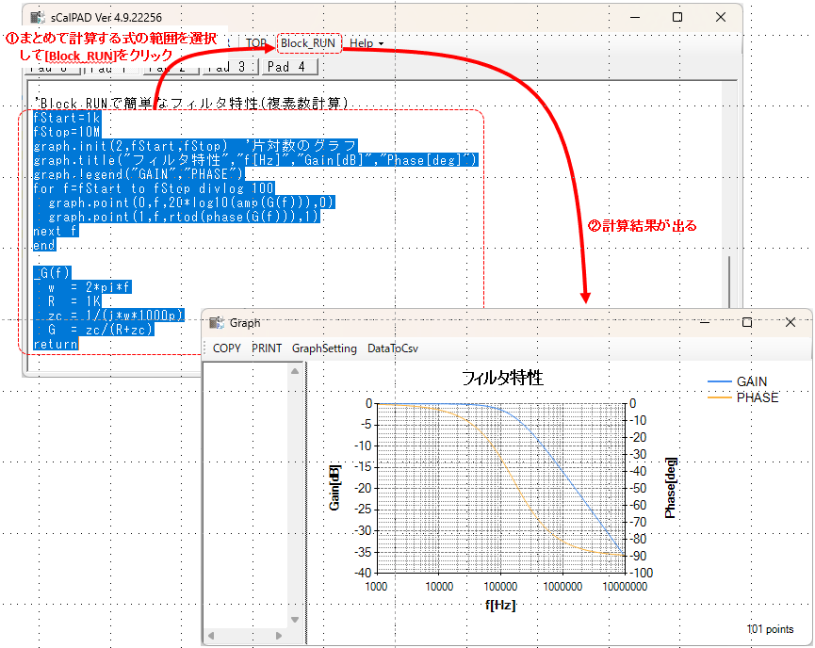
Task: Open GraphSetting in the Graph window
Action: pos(324,348)
